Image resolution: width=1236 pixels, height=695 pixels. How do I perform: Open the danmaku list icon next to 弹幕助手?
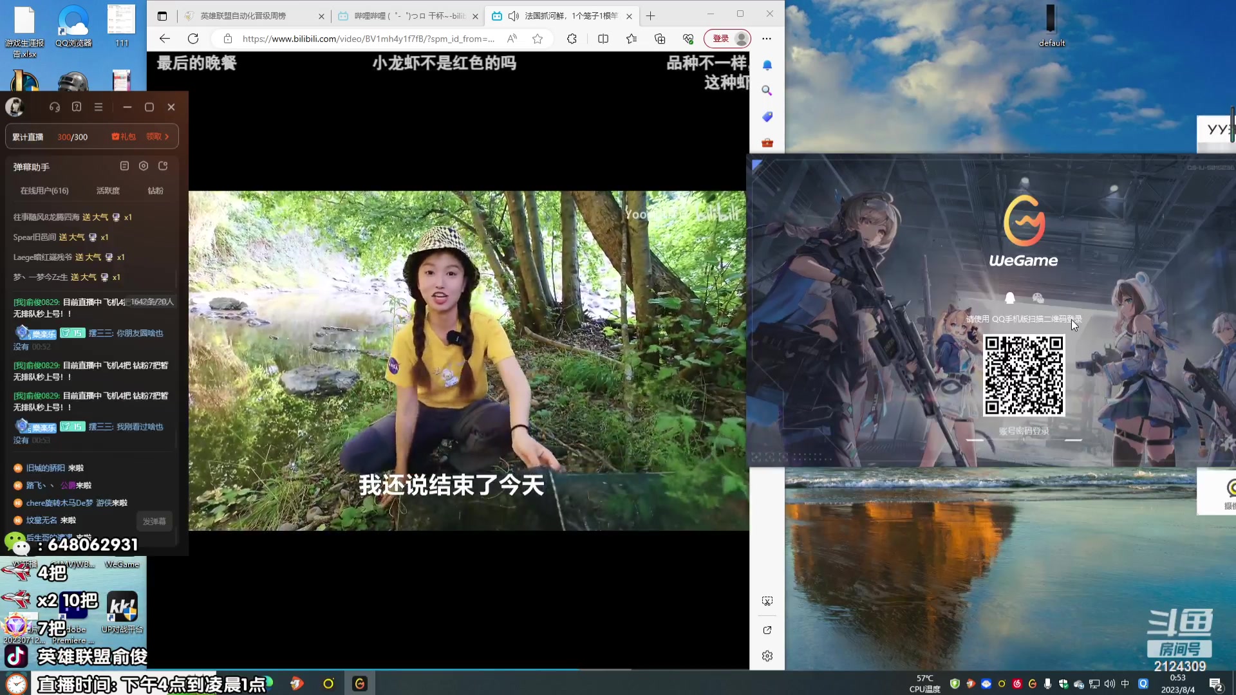[x=124, y=166]
